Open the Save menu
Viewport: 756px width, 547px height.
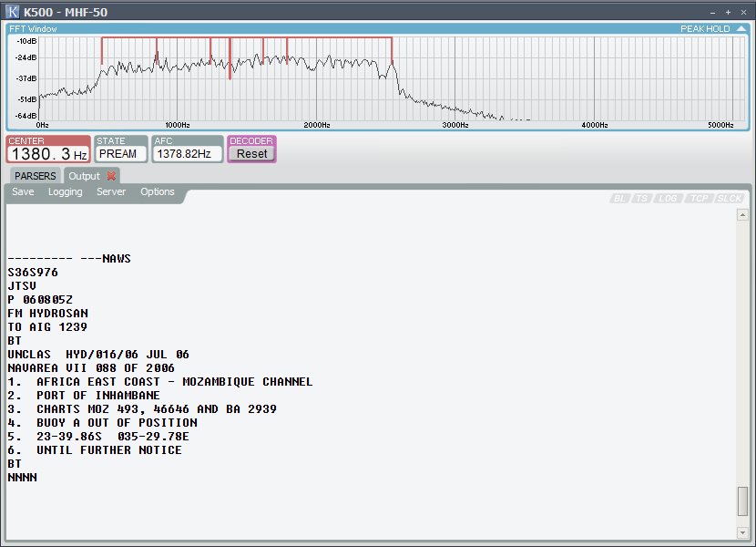click(x=23, y=191)
